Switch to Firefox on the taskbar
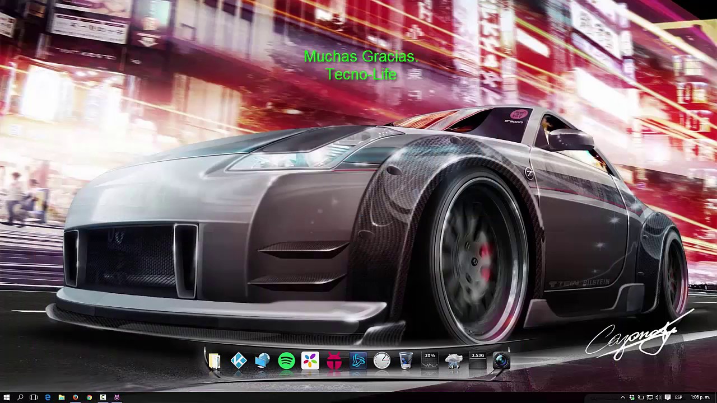The image size is (717, 403). (x=75, y=397)
